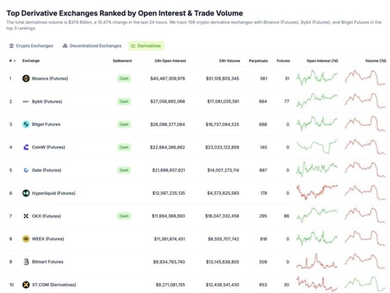Sort table by 24h Volume header
Screen dimensions: 390x293
(229, 61)
